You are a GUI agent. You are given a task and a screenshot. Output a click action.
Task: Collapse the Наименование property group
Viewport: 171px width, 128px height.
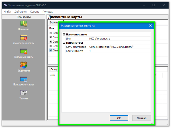coord(64,35)
